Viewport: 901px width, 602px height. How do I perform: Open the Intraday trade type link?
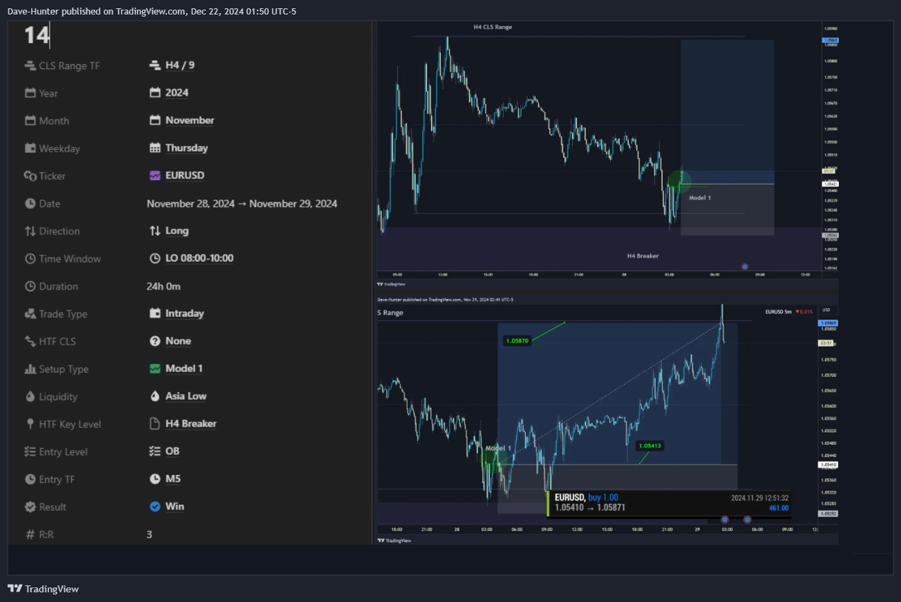184,313
